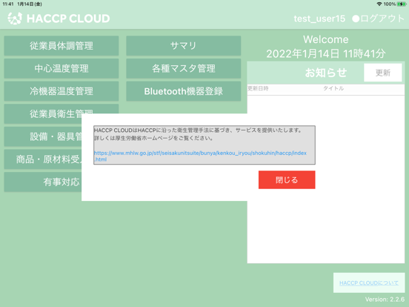Click the Welcome heading
Viewport: 409px width, 307px height.
326,40
